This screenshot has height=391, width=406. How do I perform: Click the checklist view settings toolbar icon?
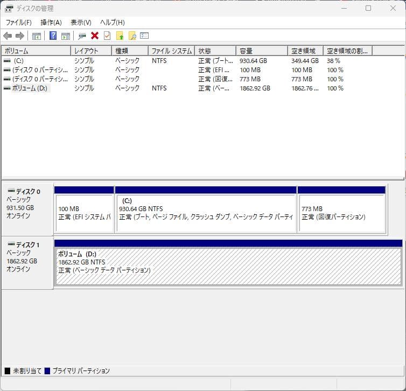click(144, 36)
